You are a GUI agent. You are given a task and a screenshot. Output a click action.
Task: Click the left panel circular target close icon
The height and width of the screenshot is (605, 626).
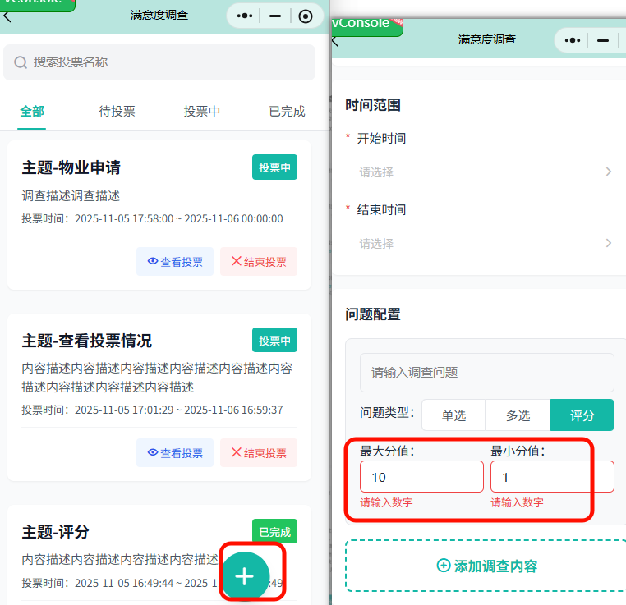pos(306,16)
